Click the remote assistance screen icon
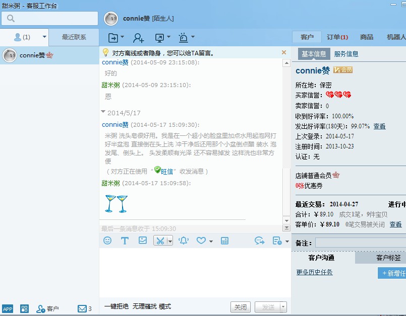 click(159, 38)
